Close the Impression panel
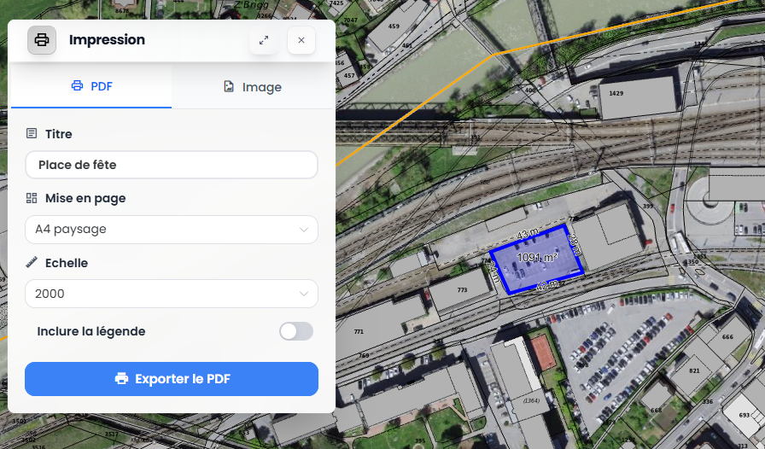 coord(301,40)
